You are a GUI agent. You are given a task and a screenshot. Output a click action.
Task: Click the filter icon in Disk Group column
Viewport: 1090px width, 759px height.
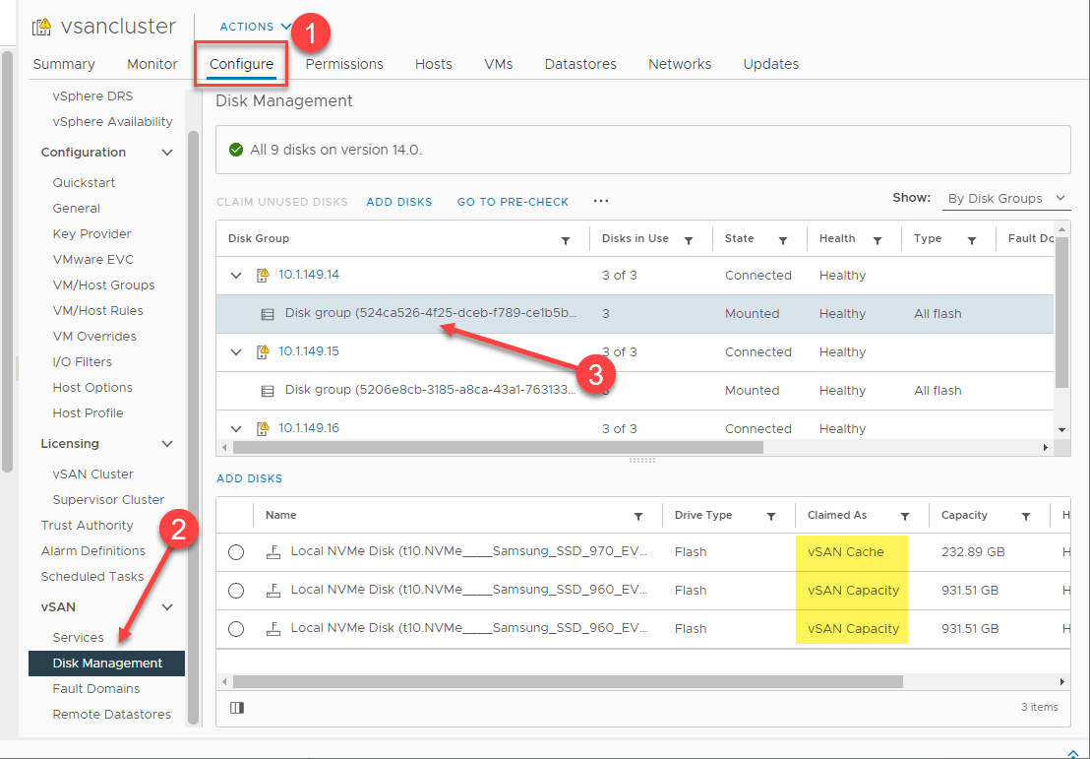566,240
